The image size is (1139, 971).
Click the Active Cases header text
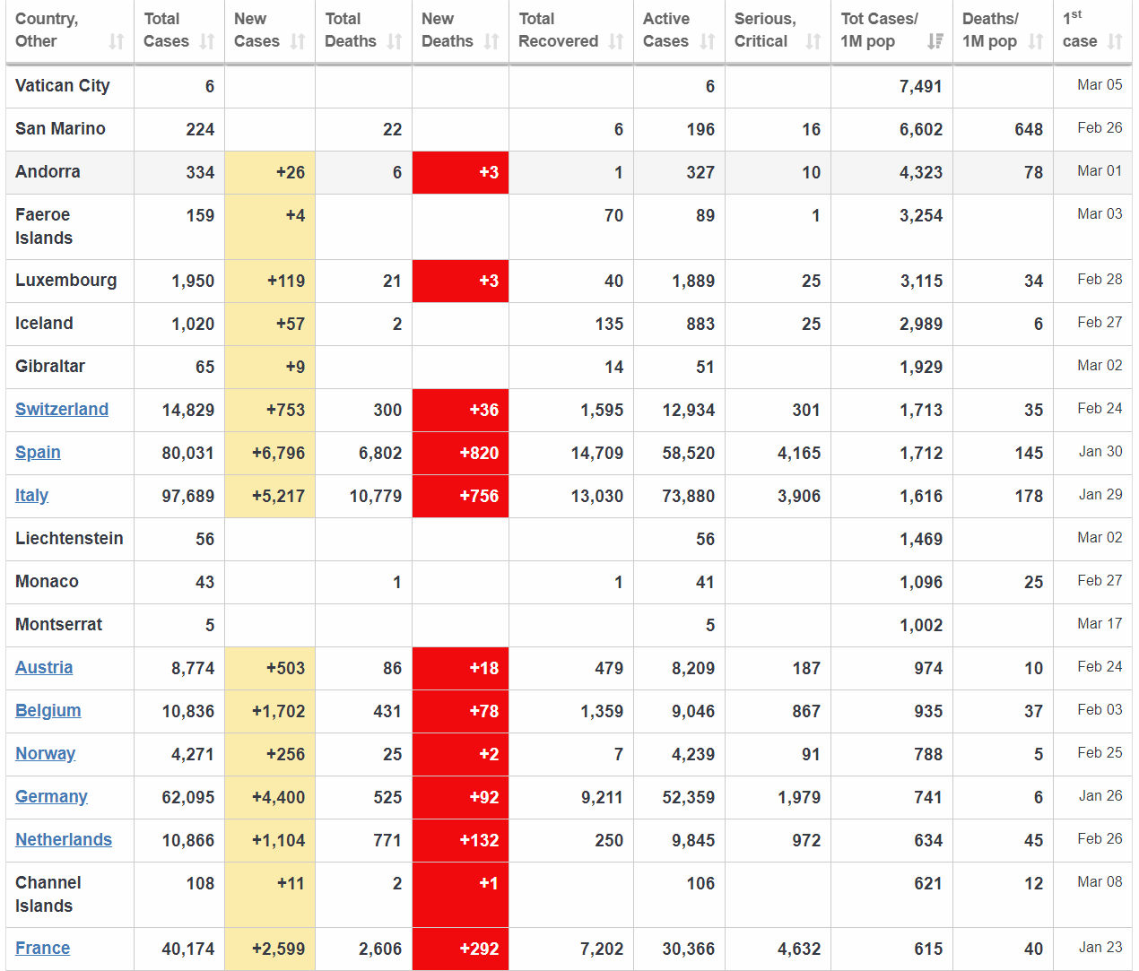[x=666, y=30]
